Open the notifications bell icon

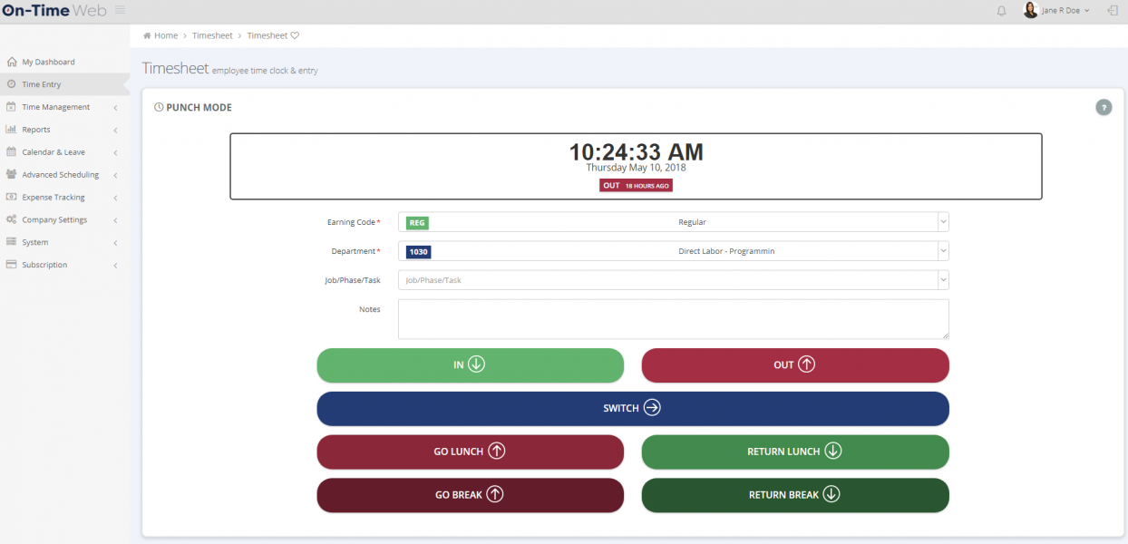click(1002, 11)
